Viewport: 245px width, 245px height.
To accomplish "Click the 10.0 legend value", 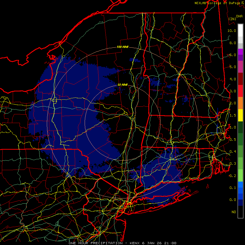I will (232, 30).
